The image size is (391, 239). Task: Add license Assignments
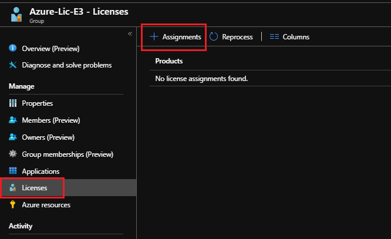175,37
